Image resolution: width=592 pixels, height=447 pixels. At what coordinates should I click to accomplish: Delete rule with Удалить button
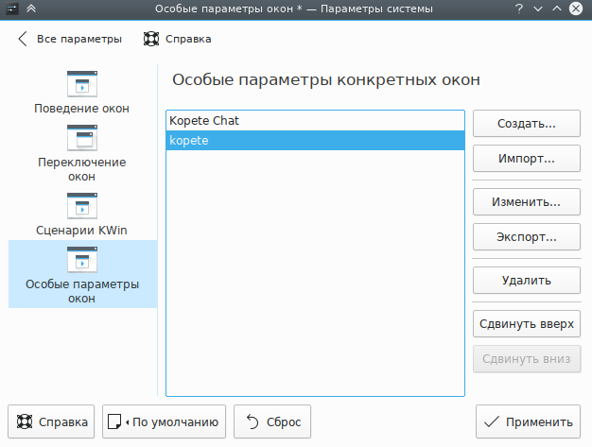coord(526,281)
